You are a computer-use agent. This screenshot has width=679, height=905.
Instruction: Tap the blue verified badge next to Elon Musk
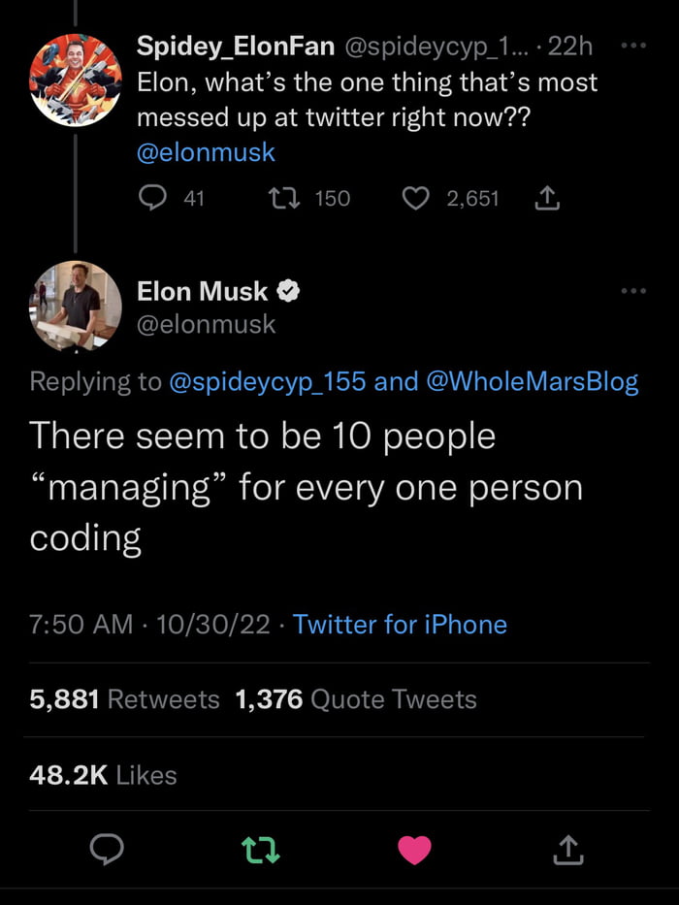289,290
